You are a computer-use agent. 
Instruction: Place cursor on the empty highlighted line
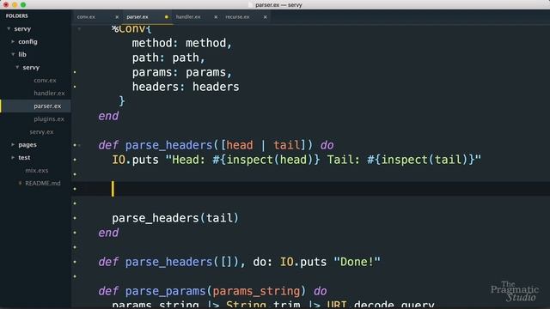click(x=310, y=189)
